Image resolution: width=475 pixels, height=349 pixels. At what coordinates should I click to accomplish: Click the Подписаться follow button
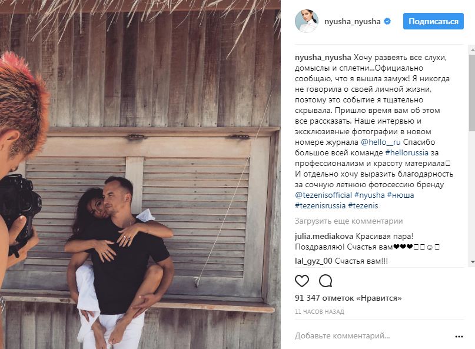(435, 21)
